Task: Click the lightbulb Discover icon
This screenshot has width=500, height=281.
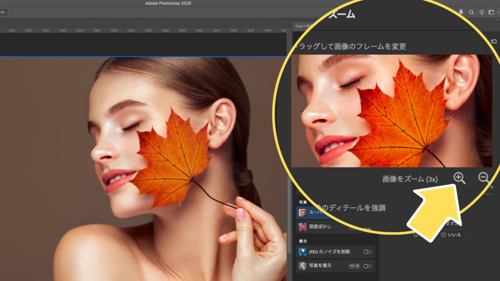Action: (481, 12)
